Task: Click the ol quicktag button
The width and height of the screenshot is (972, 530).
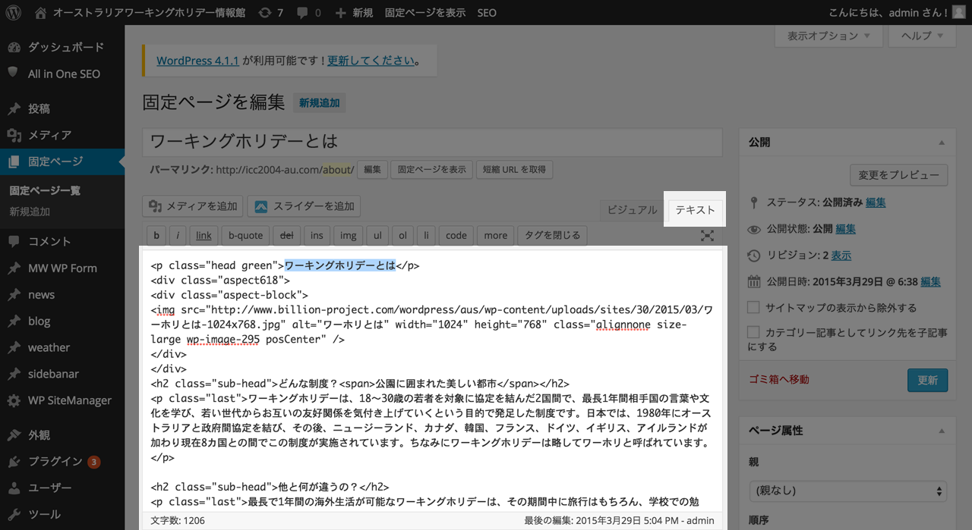Action: coord(402,235)
